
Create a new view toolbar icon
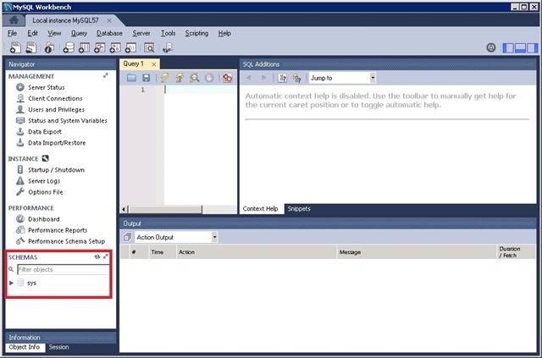tap(100, 47)
